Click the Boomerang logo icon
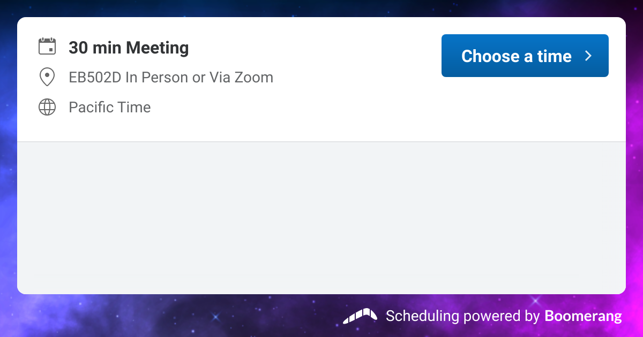643x337 pixels. tap(360, 316)
